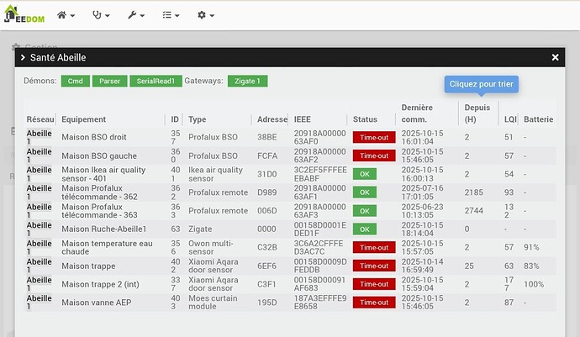Click the Jeedom logo

click(24, 14)
